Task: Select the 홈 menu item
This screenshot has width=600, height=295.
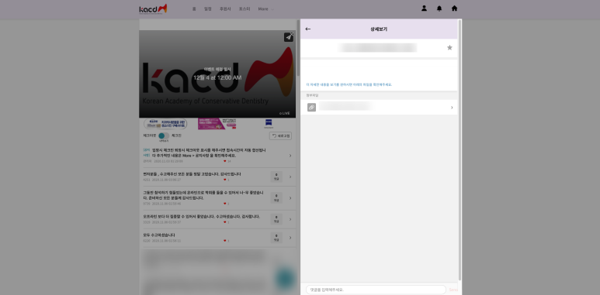Action: (x=194, y=9)
